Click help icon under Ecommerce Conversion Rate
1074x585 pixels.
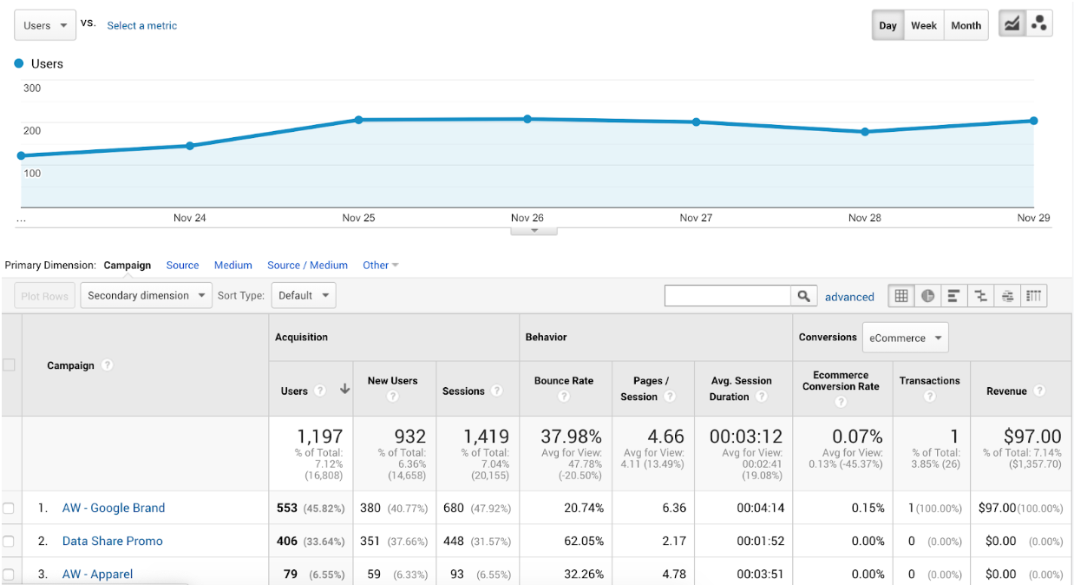(x=841, y=402)
